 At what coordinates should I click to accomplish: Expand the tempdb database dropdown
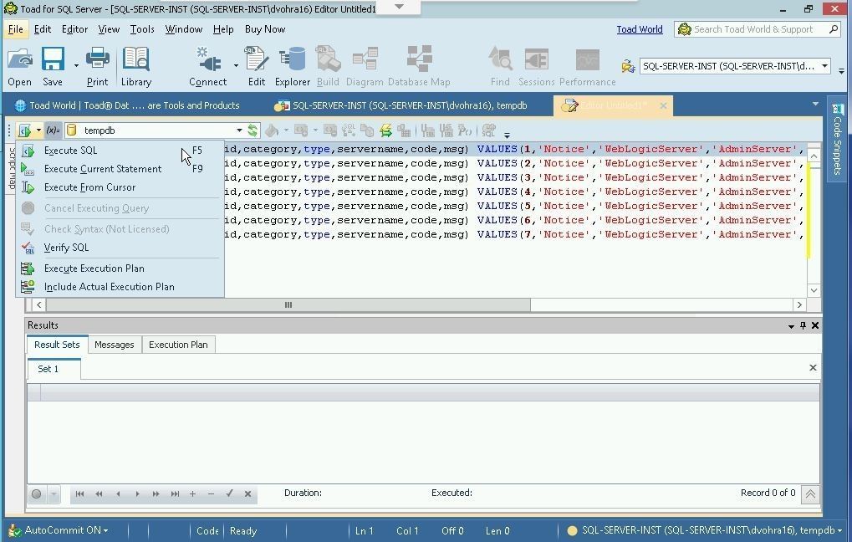click(x=239, y=130)
